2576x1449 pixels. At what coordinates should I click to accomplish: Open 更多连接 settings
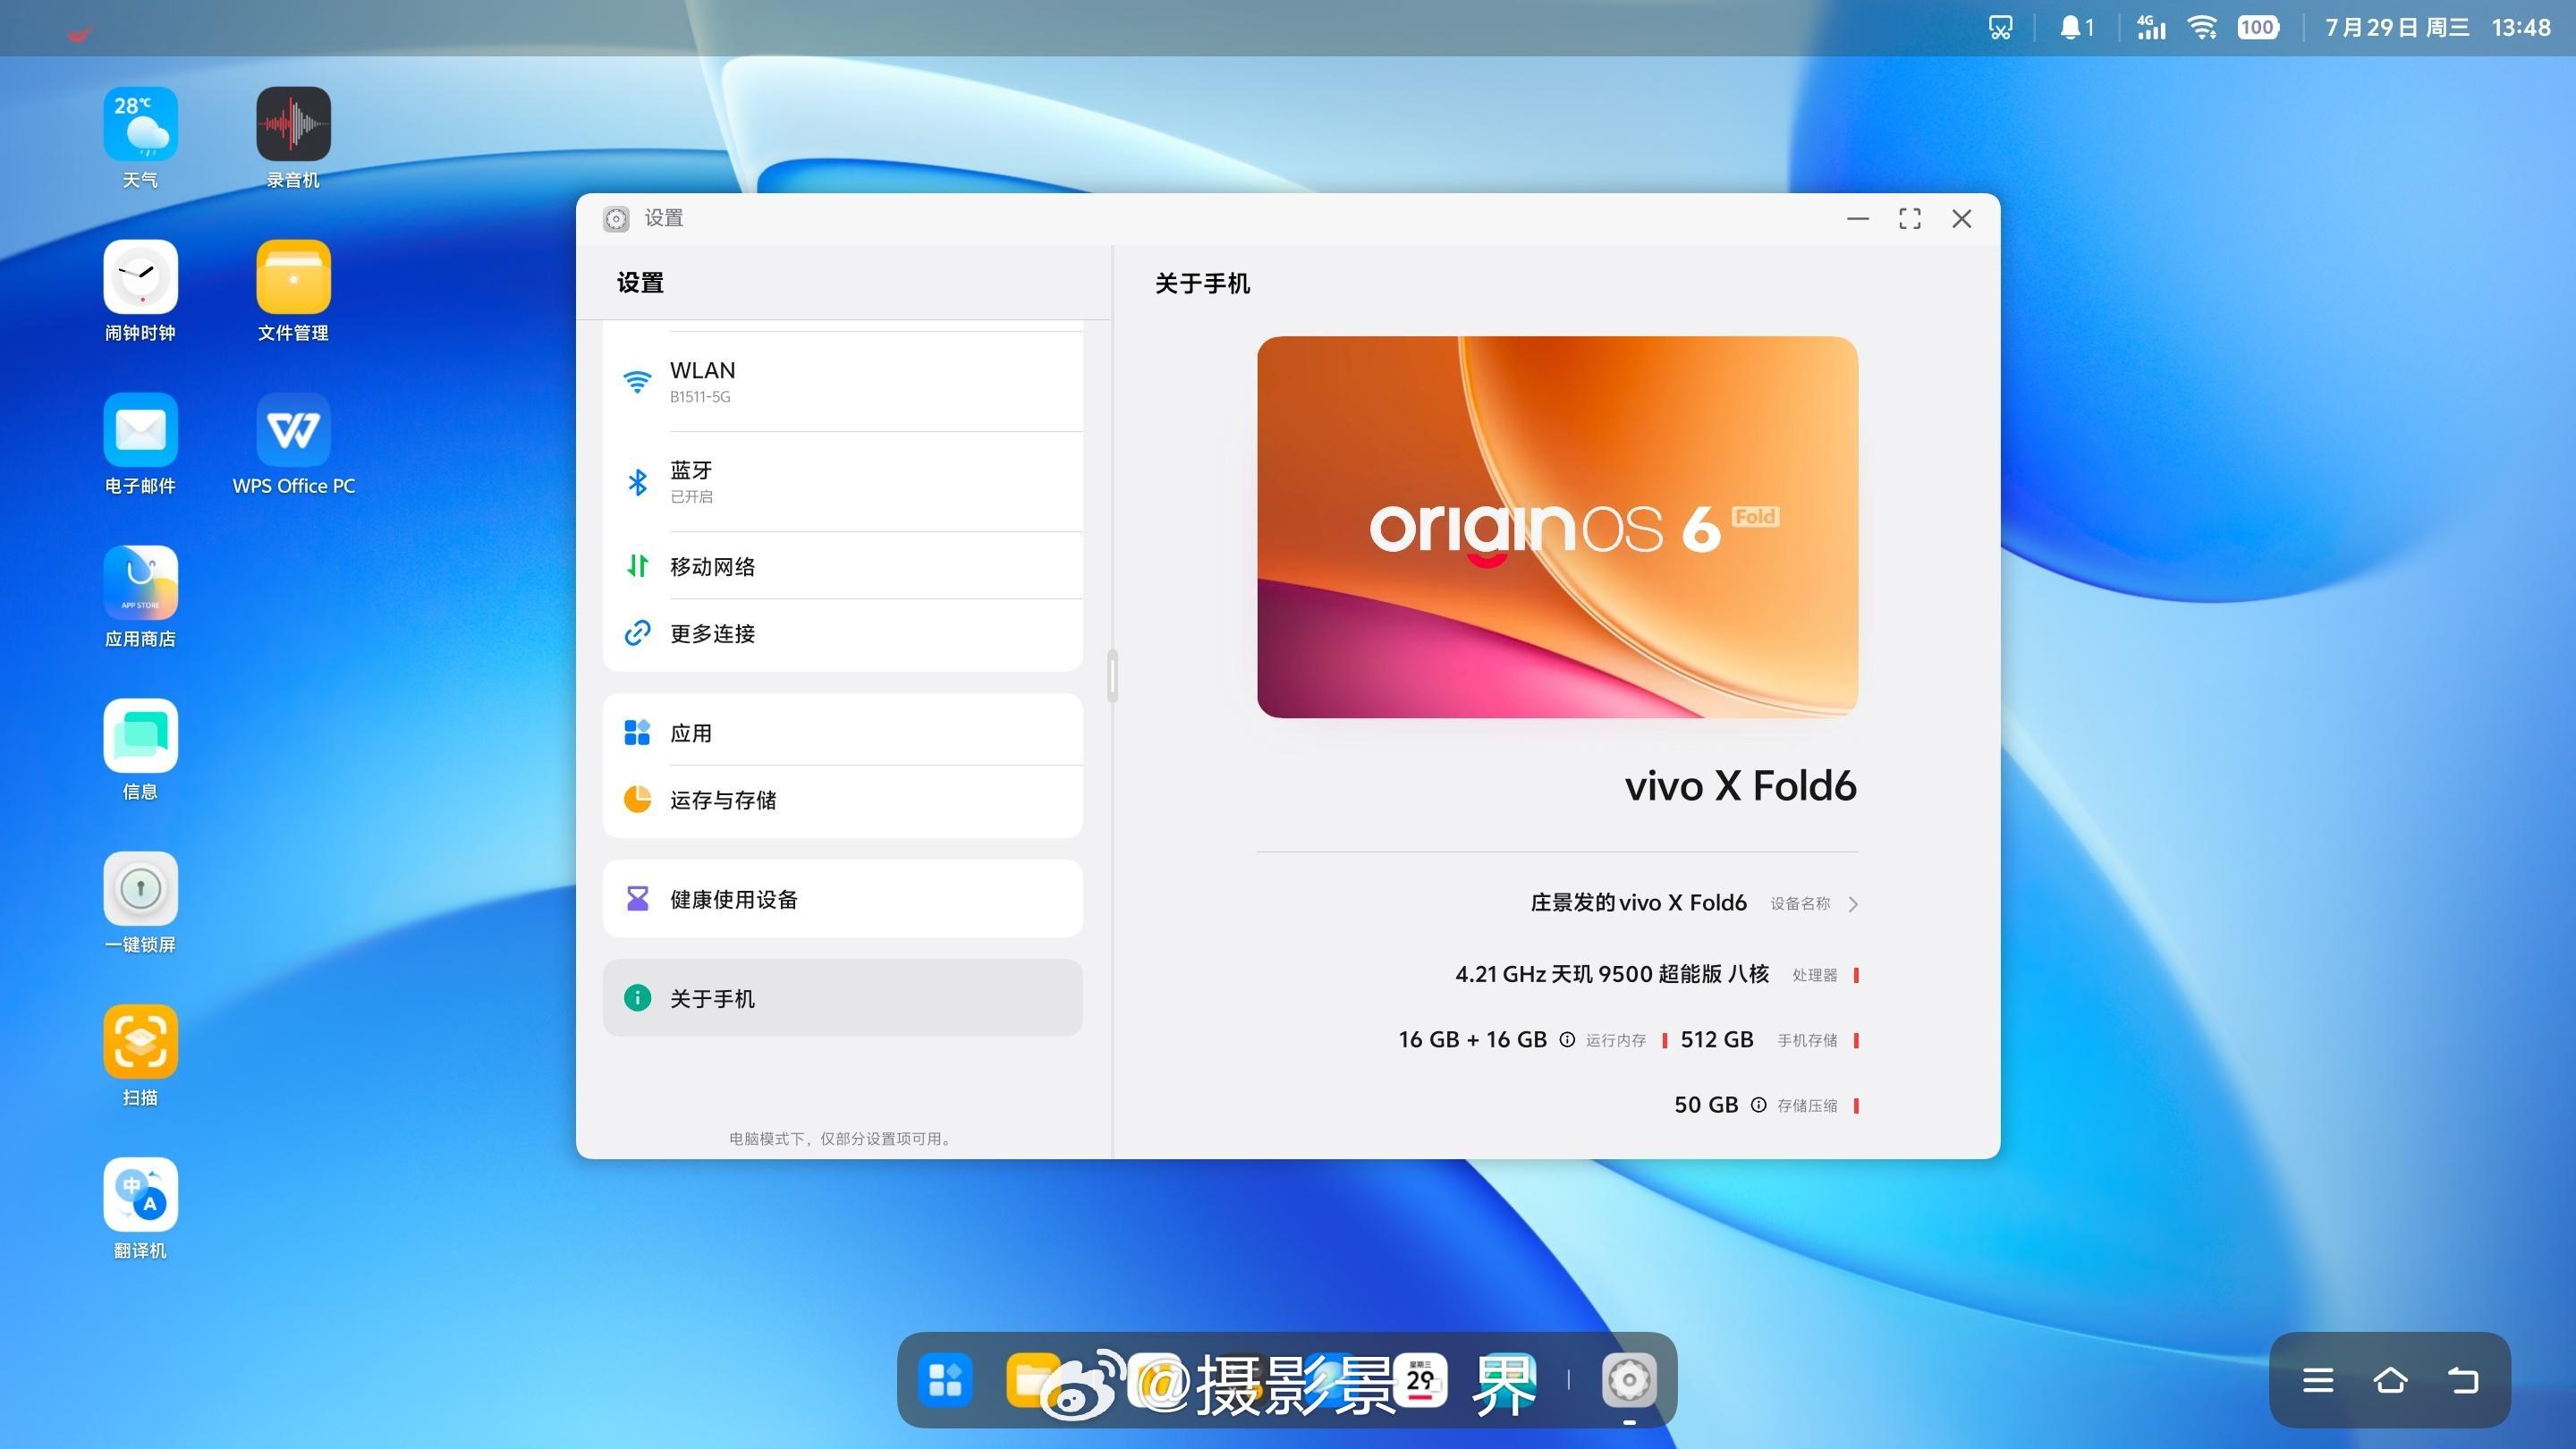click(x=843, y=634)
